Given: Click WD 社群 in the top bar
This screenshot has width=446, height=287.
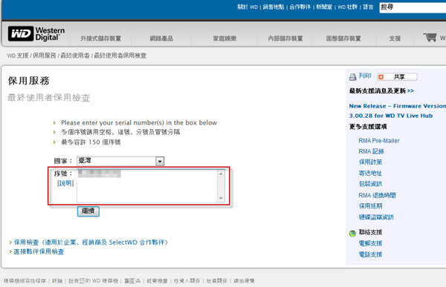Looking at the screenshot, I should click(x=347, y=7).
